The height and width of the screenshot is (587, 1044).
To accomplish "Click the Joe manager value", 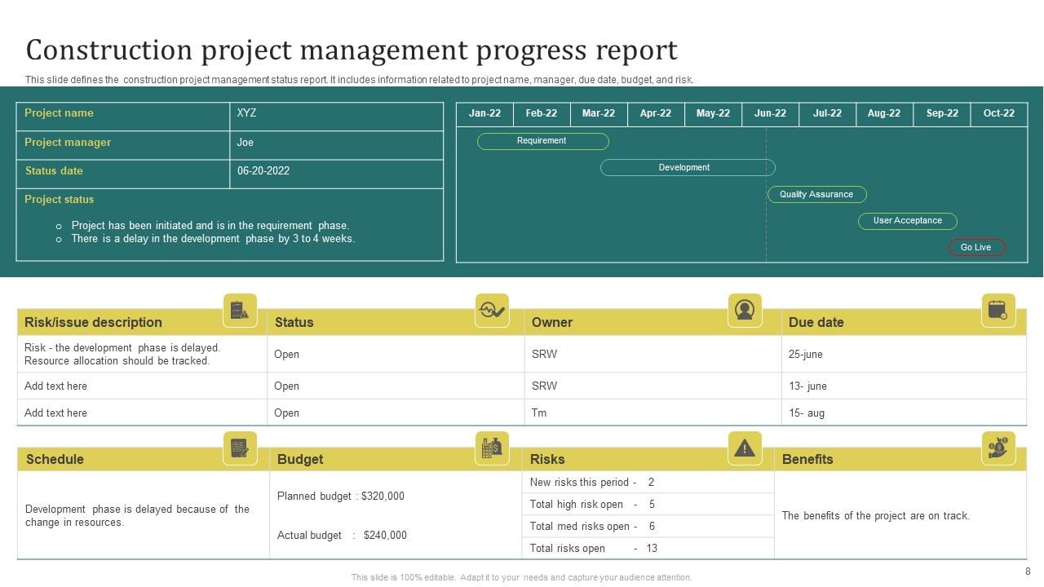I will [x=246, y=143].
